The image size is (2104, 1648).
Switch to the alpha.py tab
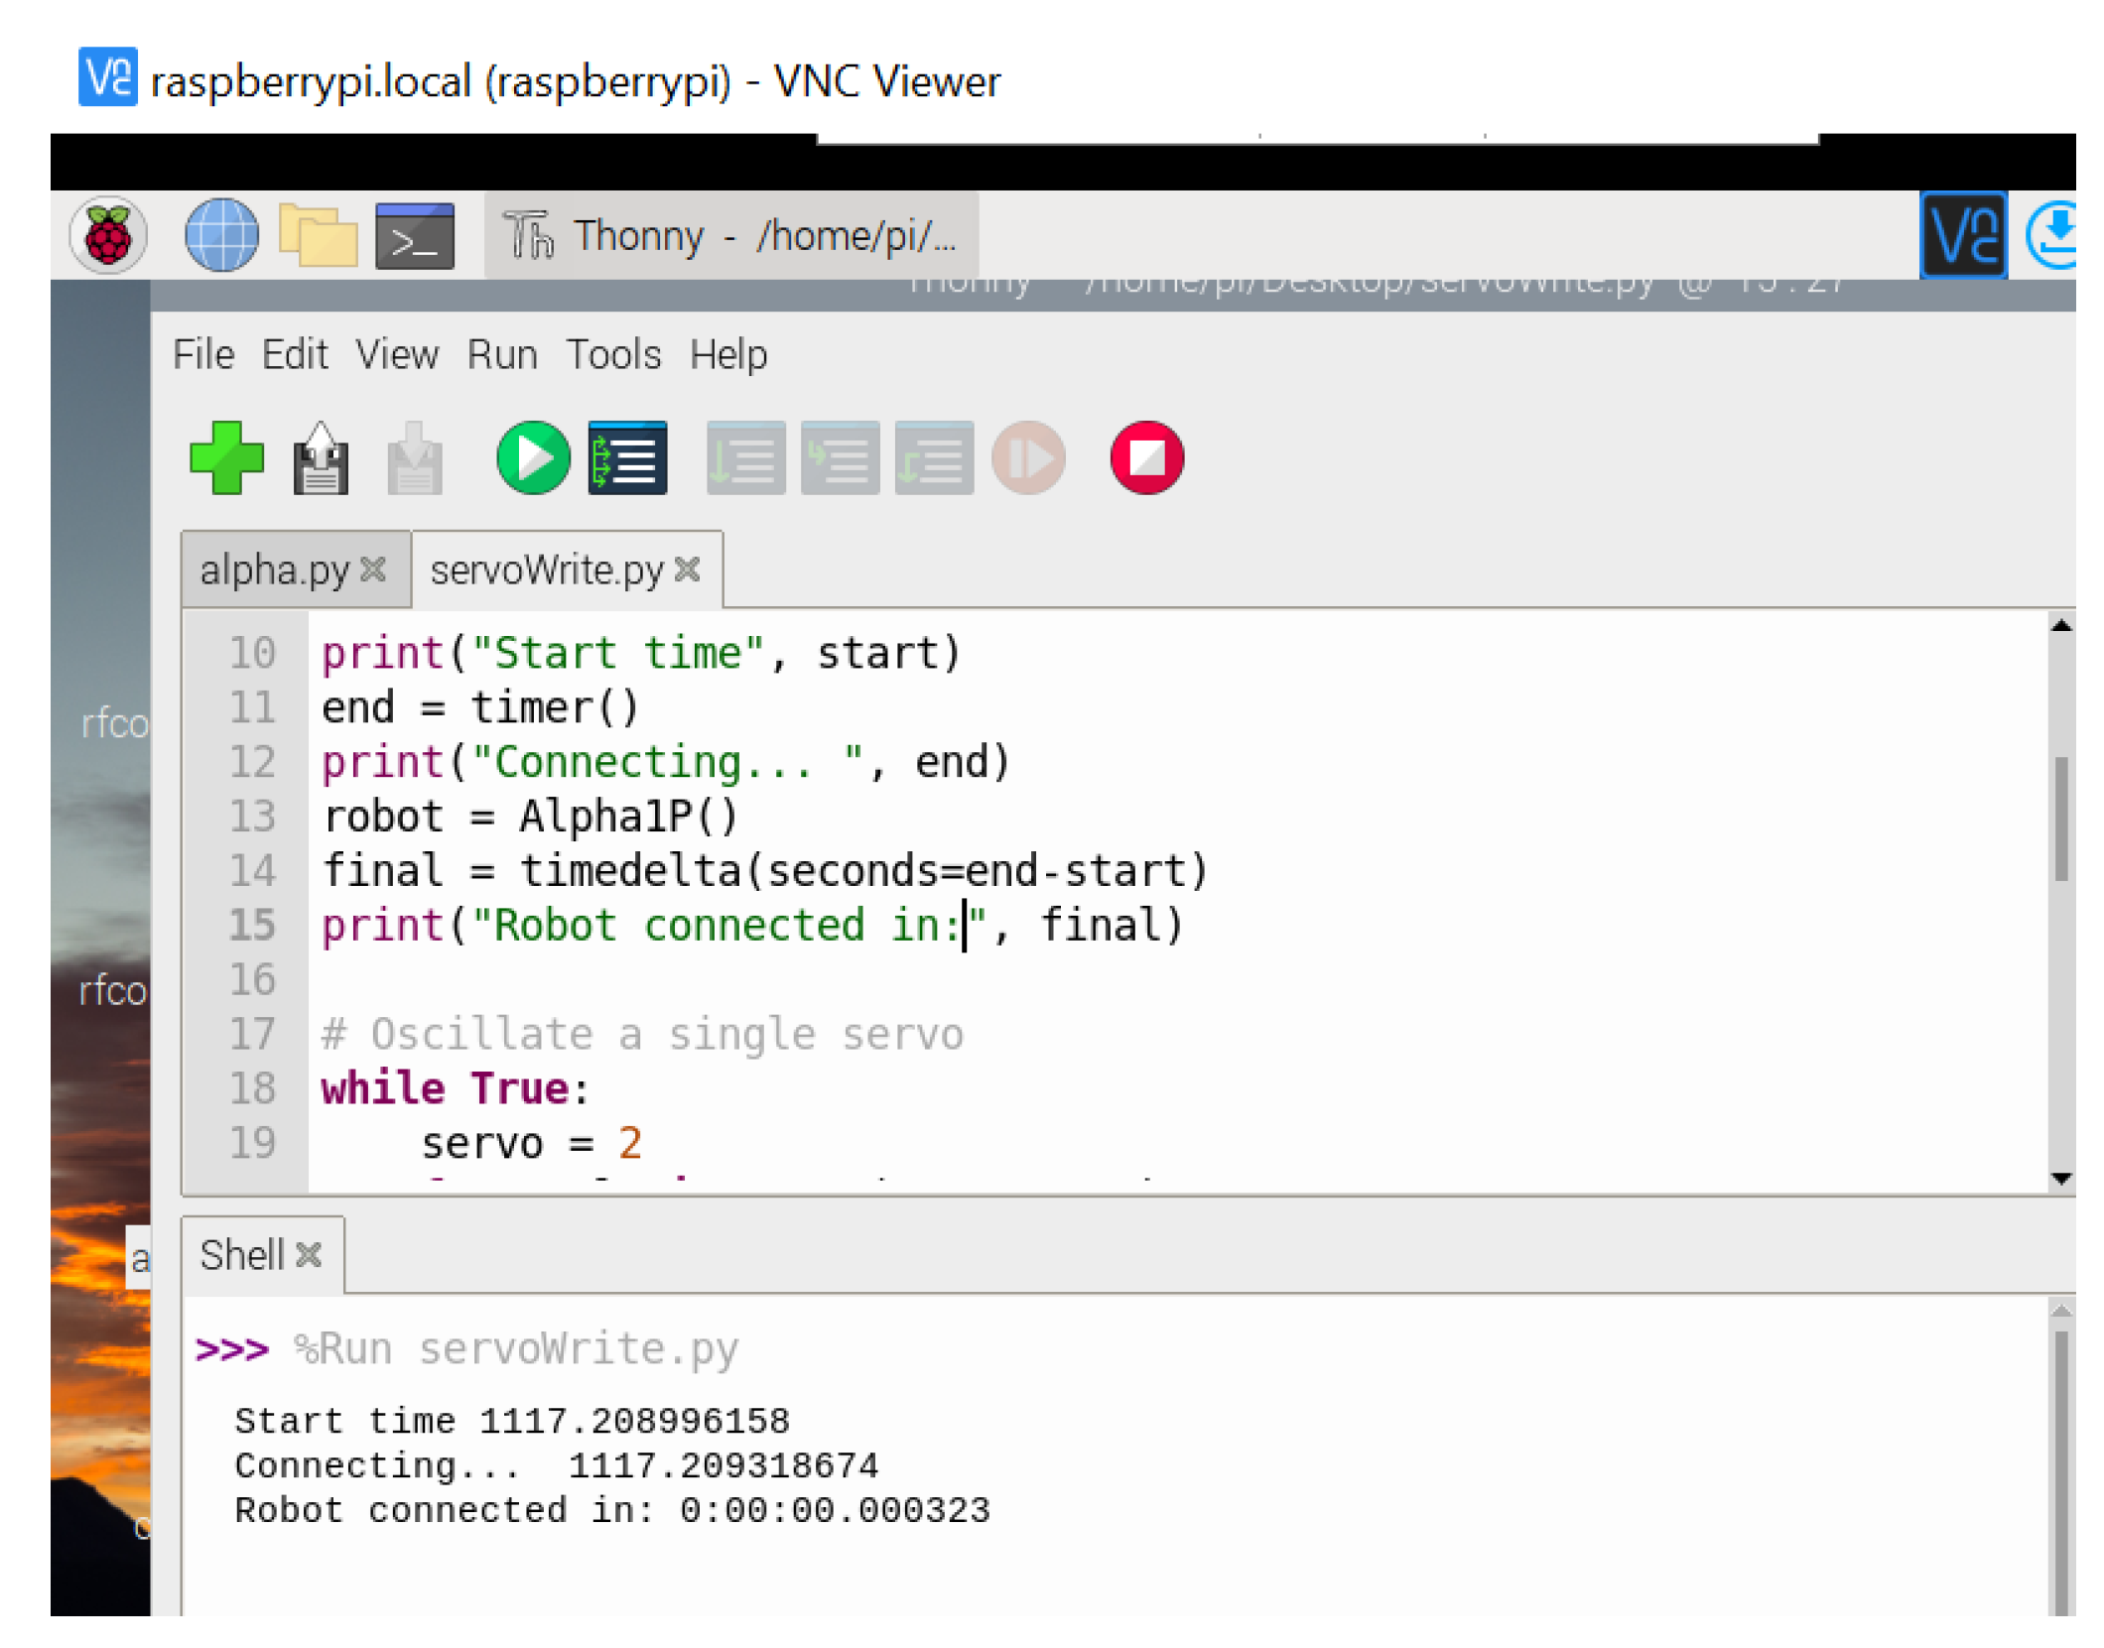click(275, 570)
